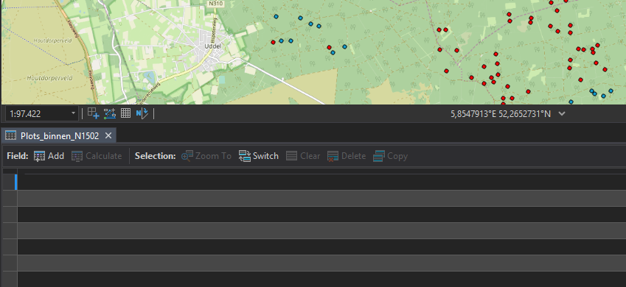Select the first row header in the table

coord(10,183)
